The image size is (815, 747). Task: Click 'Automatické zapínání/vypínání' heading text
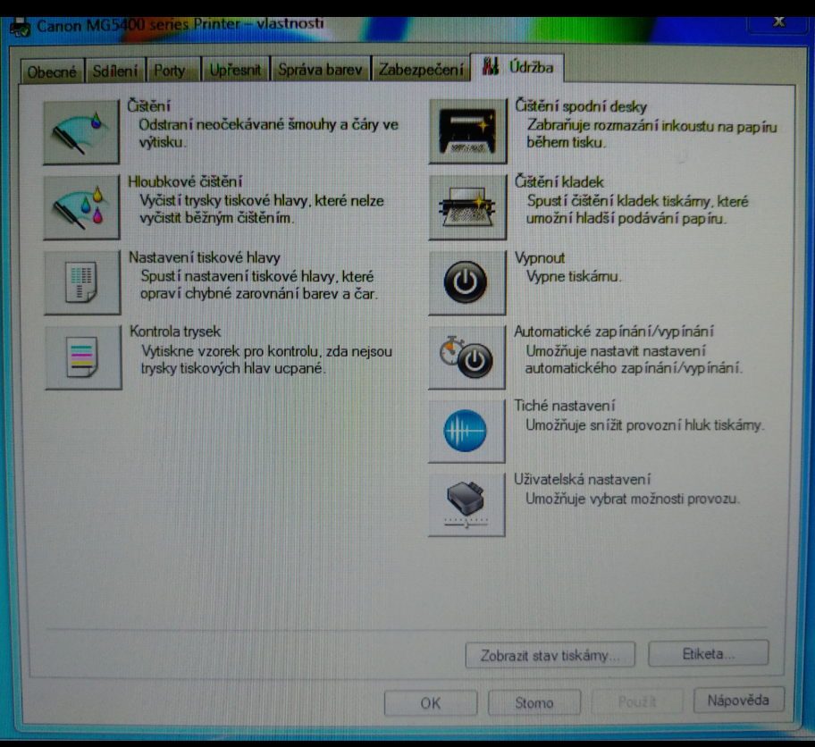(614, 332)
